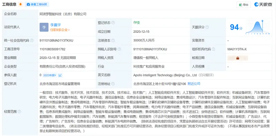Image resolution: width=276 pixels, height=136 pixels.
Task: Click help icon beside 注册资本
Action: (x=113, y=40)
